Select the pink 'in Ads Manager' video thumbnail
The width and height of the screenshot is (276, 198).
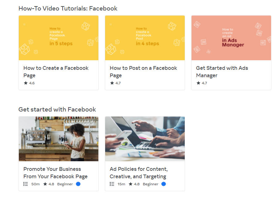[x=231, y=38]
